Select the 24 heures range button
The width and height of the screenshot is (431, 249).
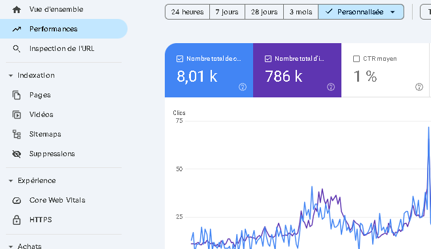pos(188,12)
